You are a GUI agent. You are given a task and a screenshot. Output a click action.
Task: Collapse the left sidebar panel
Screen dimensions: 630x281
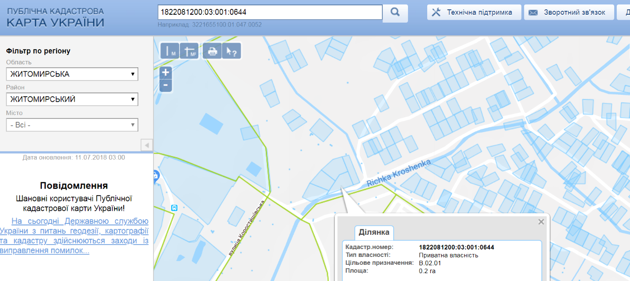pos(147,145)
